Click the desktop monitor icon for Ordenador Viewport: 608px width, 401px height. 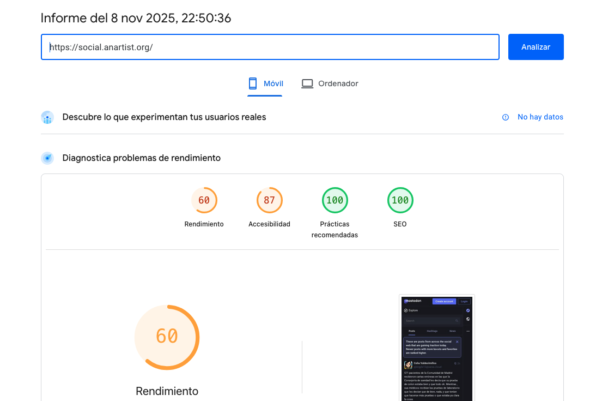[x=307, y=83]
